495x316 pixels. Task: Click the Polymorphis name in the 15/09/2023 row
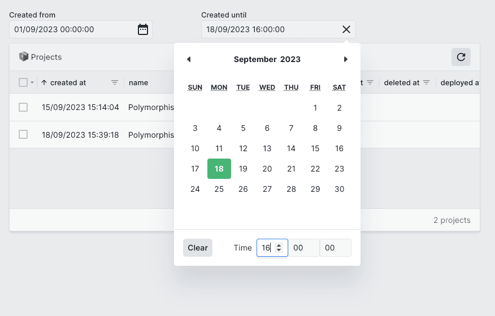151,107
